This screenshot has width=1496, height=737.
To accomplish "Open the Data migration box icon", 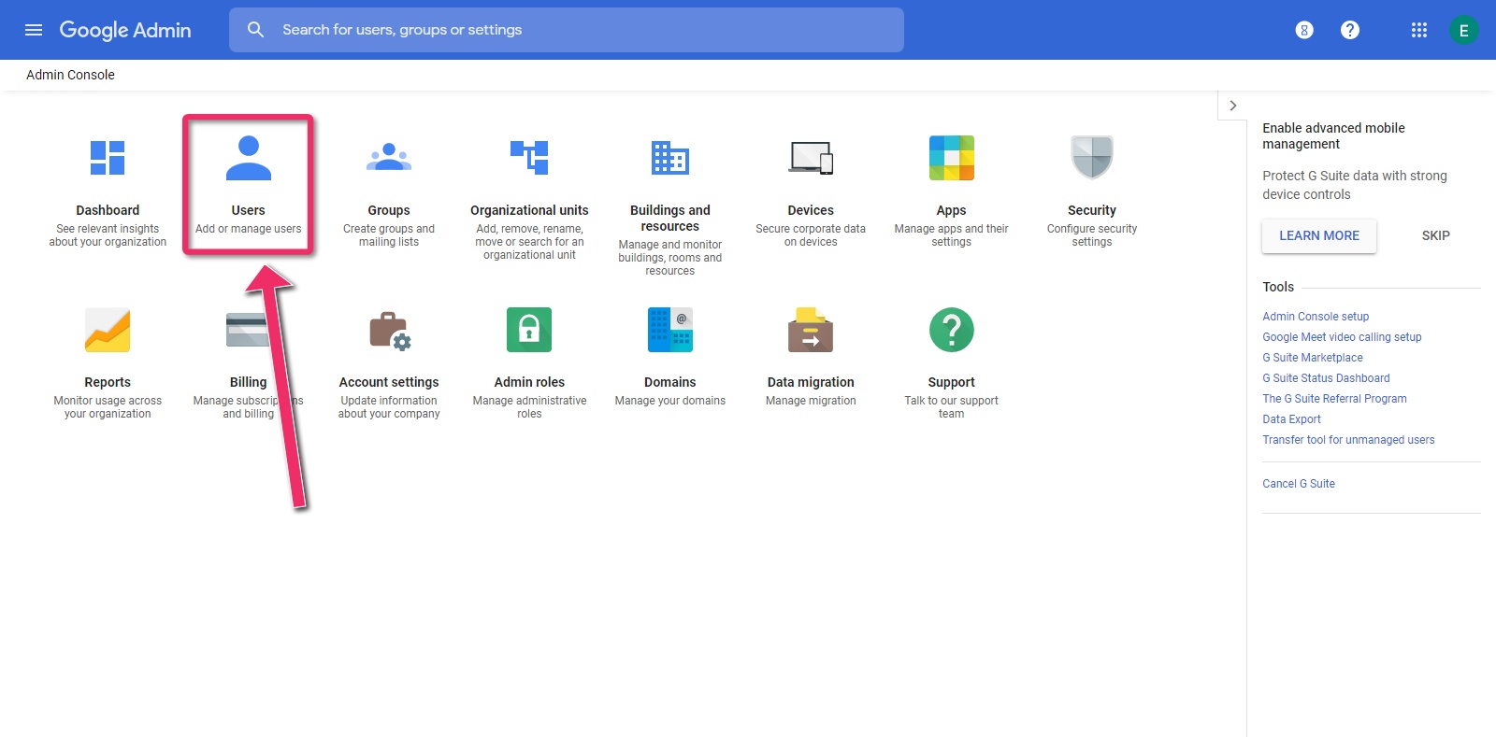I will click(x=811, y=330).
